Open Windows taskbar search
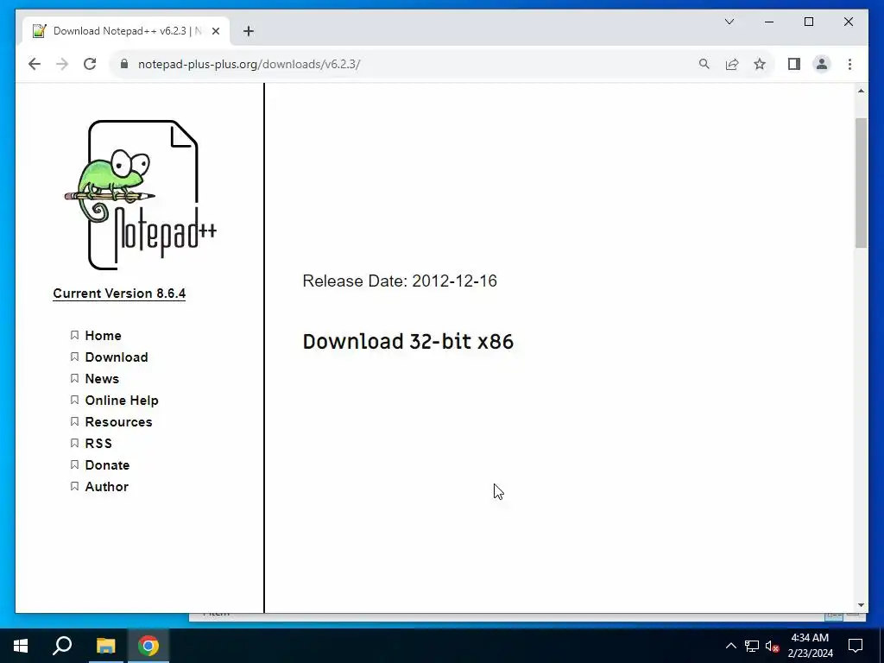 [x=62, y=646]
